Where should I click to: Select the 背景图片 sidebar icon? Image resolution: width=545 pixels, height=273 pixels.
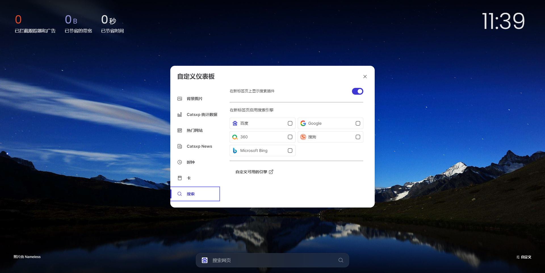[180, 99]
